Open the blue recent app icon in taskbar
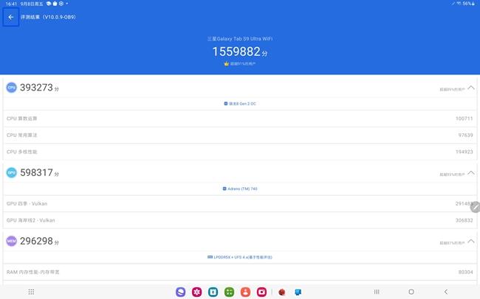480x299 pixels. 298,292
